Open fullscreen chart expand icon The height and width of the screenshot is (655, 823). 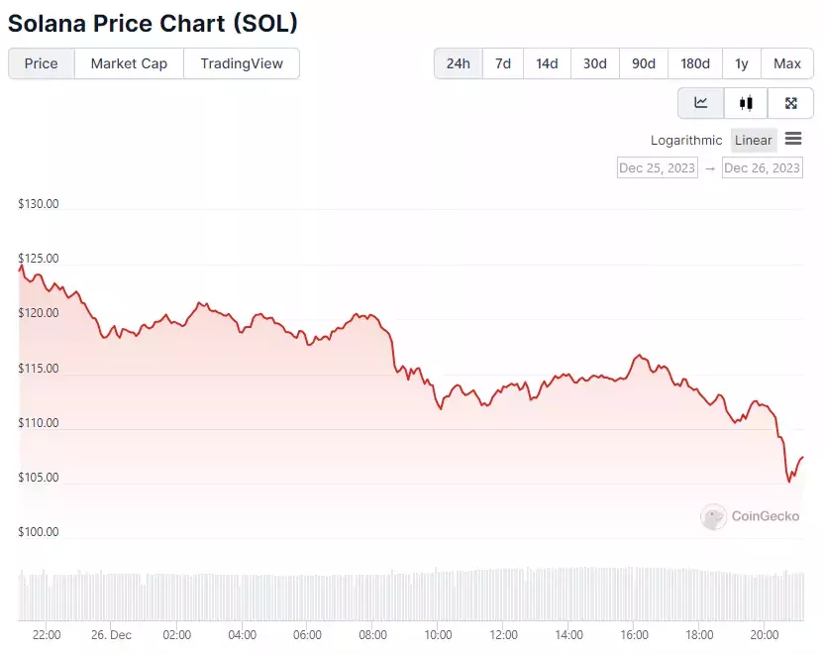click(791, 103)
